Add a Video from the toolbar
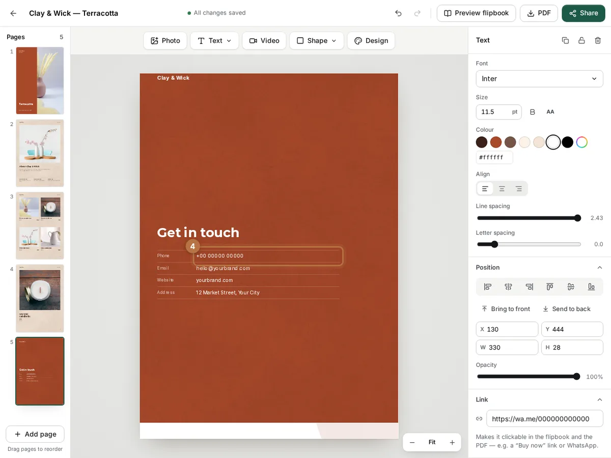Screen dimensions: 611x458 pyautogui.click(x=264, y=41)
